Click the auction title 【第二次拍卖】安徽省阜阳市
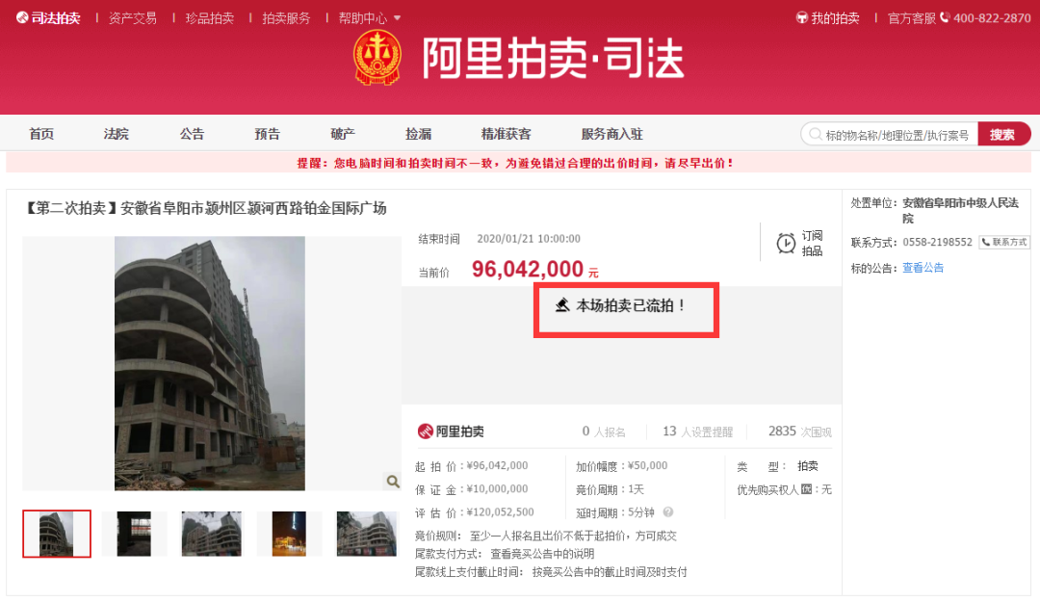This screenshot has width=1040, height=602. 205,208
